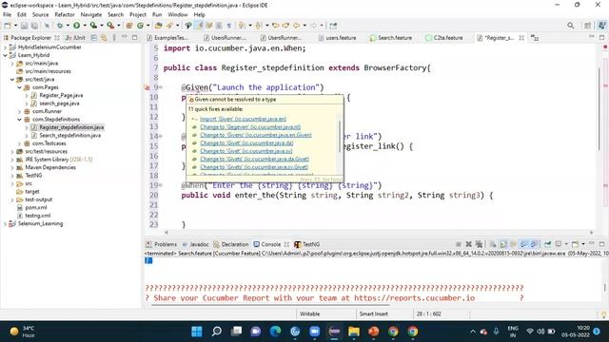Click the New file toolbar icon
609x342 pixels.
[x=8, y=26]
